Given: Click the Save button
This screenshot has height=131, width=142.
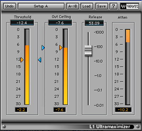Looking at the screenshot, I should tap(102, 6).
